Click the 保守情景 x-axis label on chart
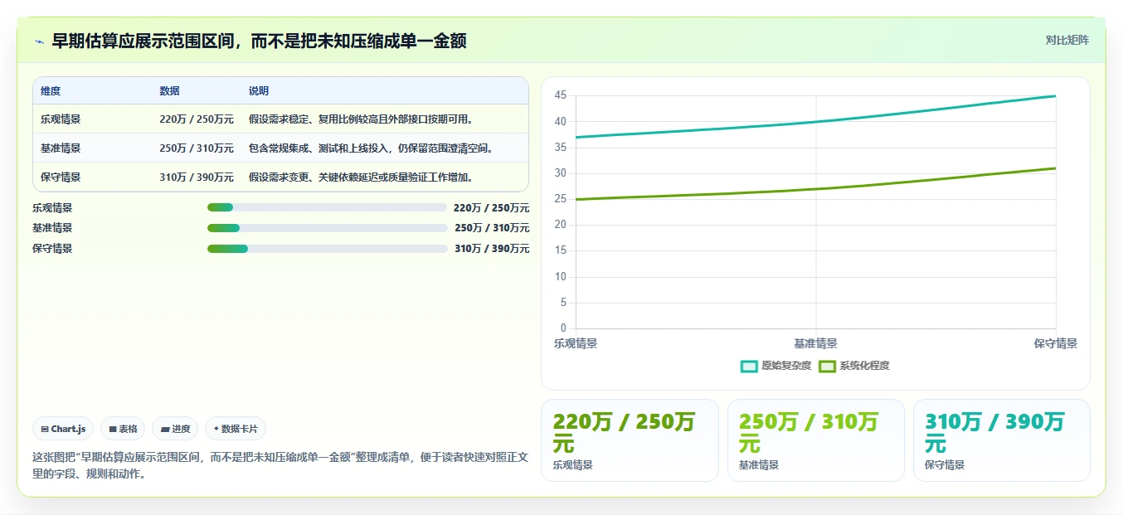This screenshot has width=1123, height=515. [1056, 343]
